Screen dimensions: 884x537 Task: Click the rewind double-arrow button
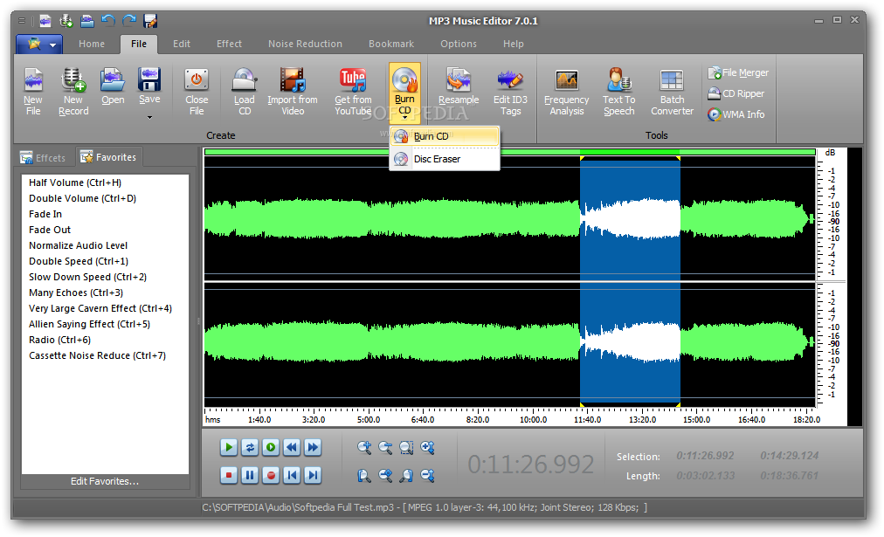[292, 447]
